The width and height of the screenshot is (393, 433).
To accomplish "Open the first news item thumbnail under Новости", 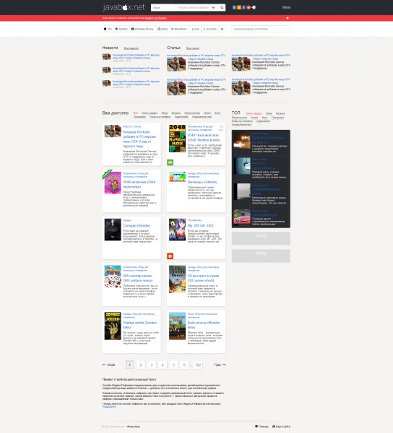I will pos(106,57).
